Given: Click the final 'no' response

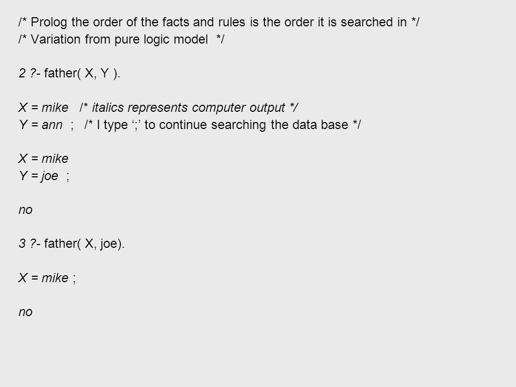Looking at the screenshot, I should pyautogui.click(x=26, y=312).
